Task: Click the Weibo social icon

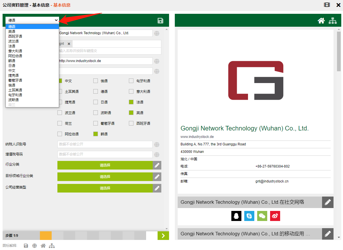Action: coord(275,216)
